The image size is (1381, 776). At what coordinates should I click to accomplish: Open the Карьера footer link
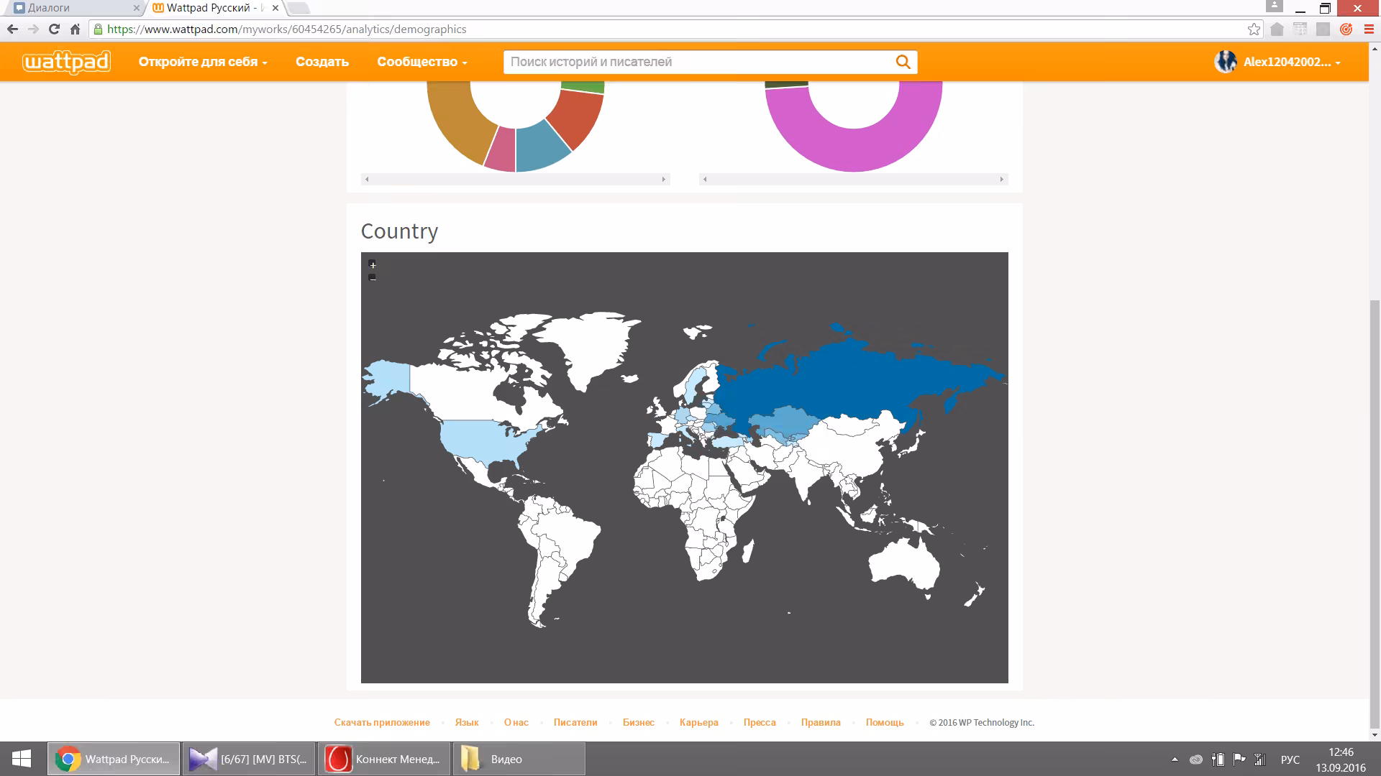point(699,723)
